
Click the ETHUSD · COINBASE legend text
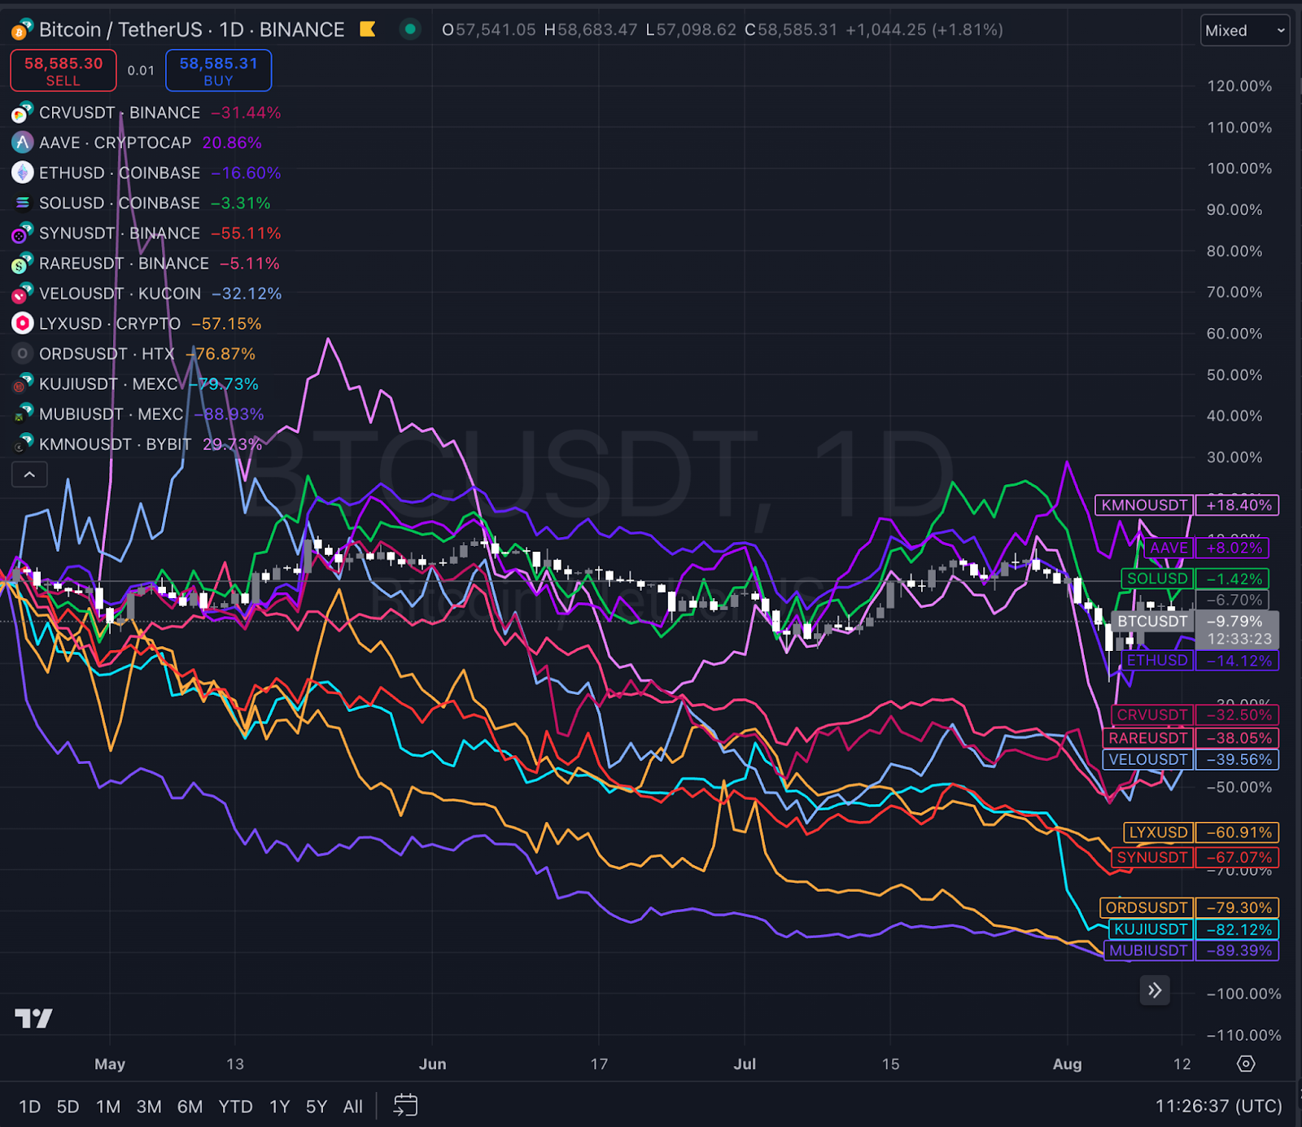point(120,173)
